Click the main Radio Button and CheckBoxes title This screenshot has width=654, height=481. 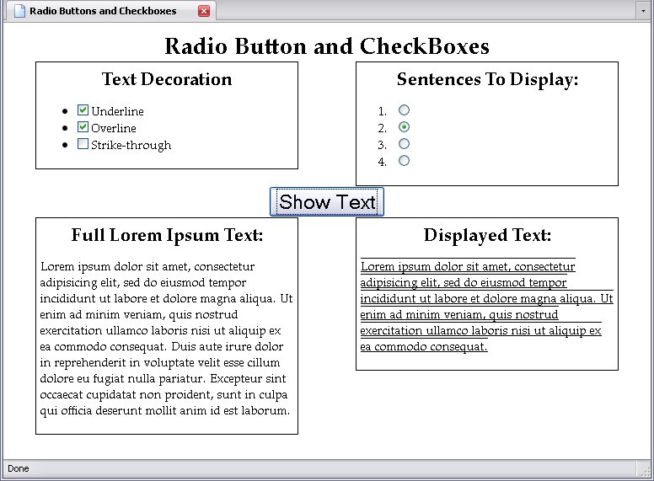coord(327,45)
